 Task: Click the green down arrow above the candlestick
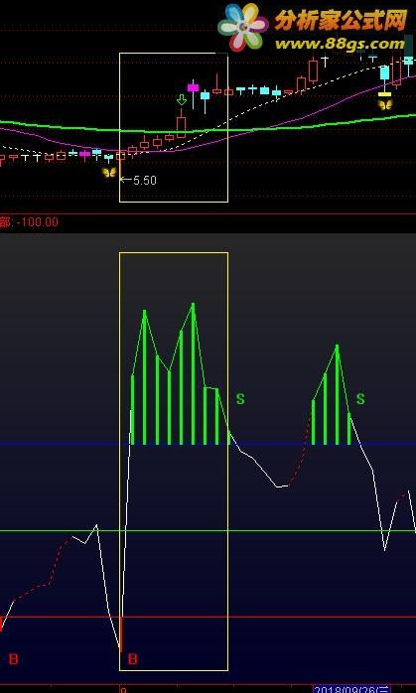[x=182, y=99]
